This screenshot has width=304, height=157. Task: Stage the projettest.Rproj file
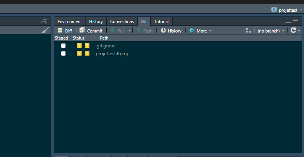point(63,54)
